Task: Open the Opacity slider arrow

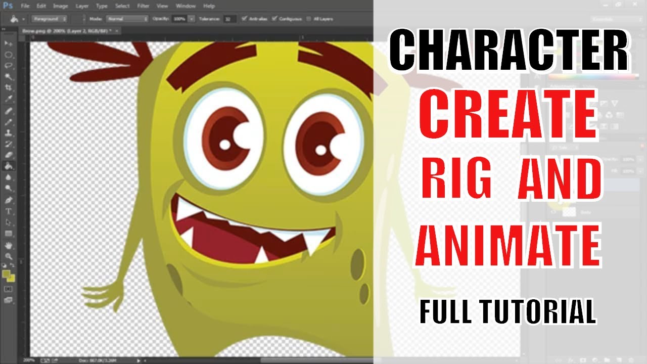Action: point(192,19)
